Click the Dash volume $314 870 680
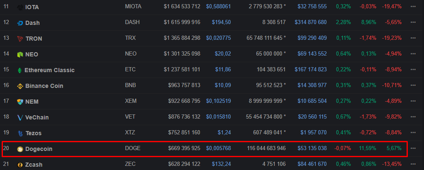This screenshot has width=424, height=170. coord(311,22)
